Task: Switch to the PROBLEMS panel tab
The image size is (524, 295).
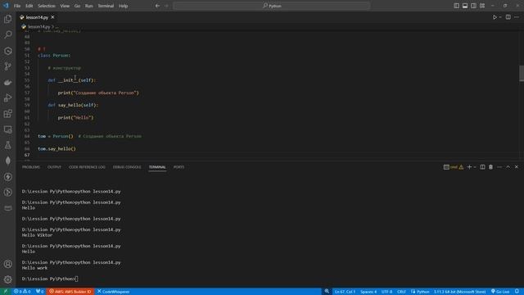Action: pyautogui.click(x=31, y=167)
